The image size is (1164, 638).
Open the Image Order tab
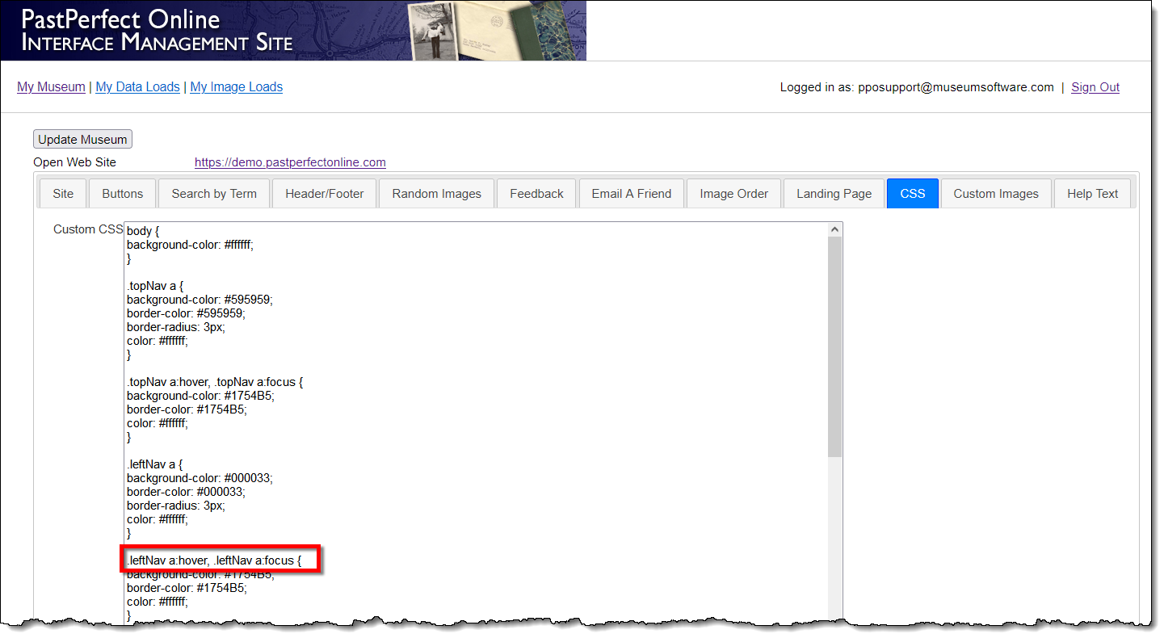tap(733, 193)
